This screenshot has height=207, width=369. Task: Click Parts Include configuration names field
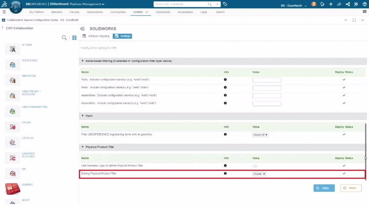click(267, 88)
